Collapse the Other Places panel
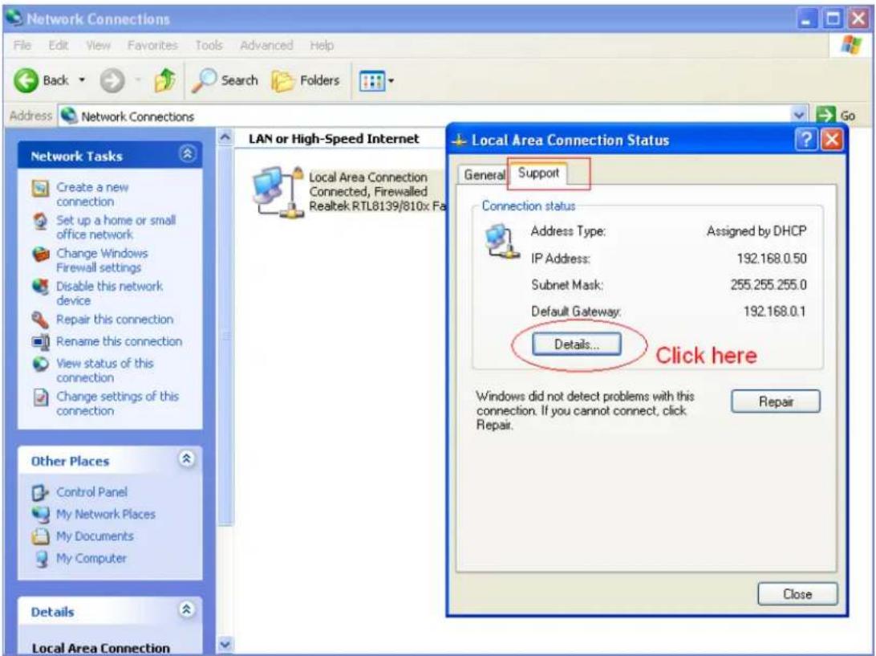 187,459
